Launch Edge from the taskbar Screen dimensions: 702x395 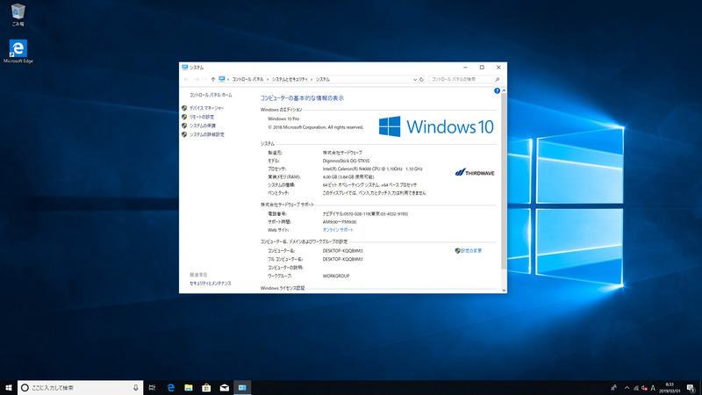click(x=170, y=387)
